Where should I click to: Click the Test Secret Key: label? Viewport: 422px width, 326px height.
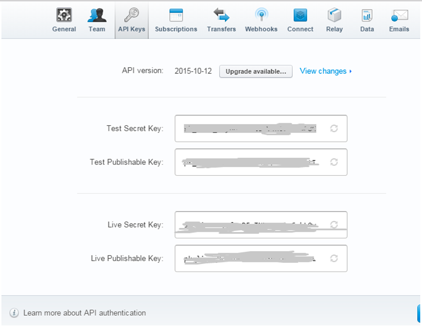[135, 129]
